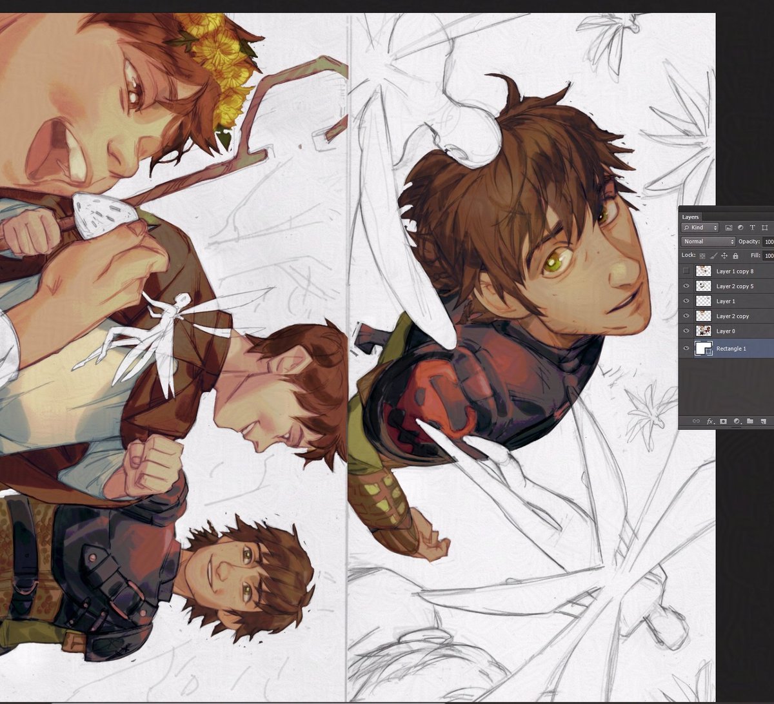Hide Layer 2 copy visibility eye
The image size is (774, 704).
coord(686,316)
